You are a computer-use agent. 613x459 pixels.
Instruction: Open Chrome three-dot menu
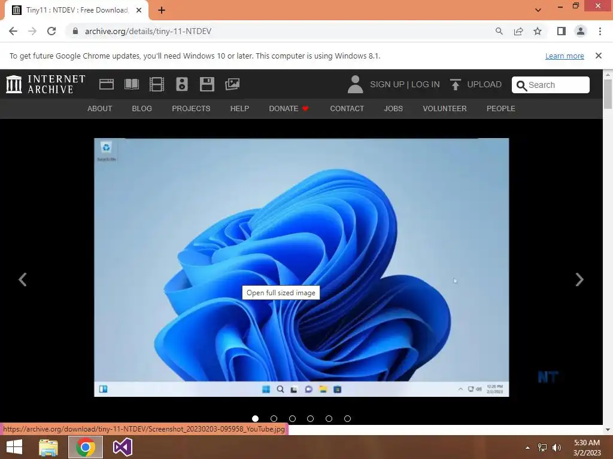(600, 31)
